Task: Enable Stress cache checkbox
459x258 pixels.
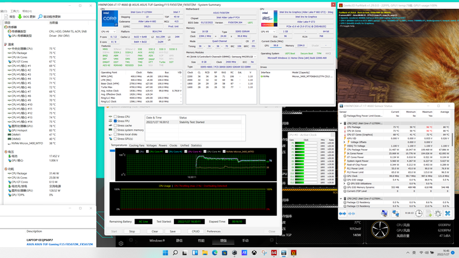Action: click(115, 125)
